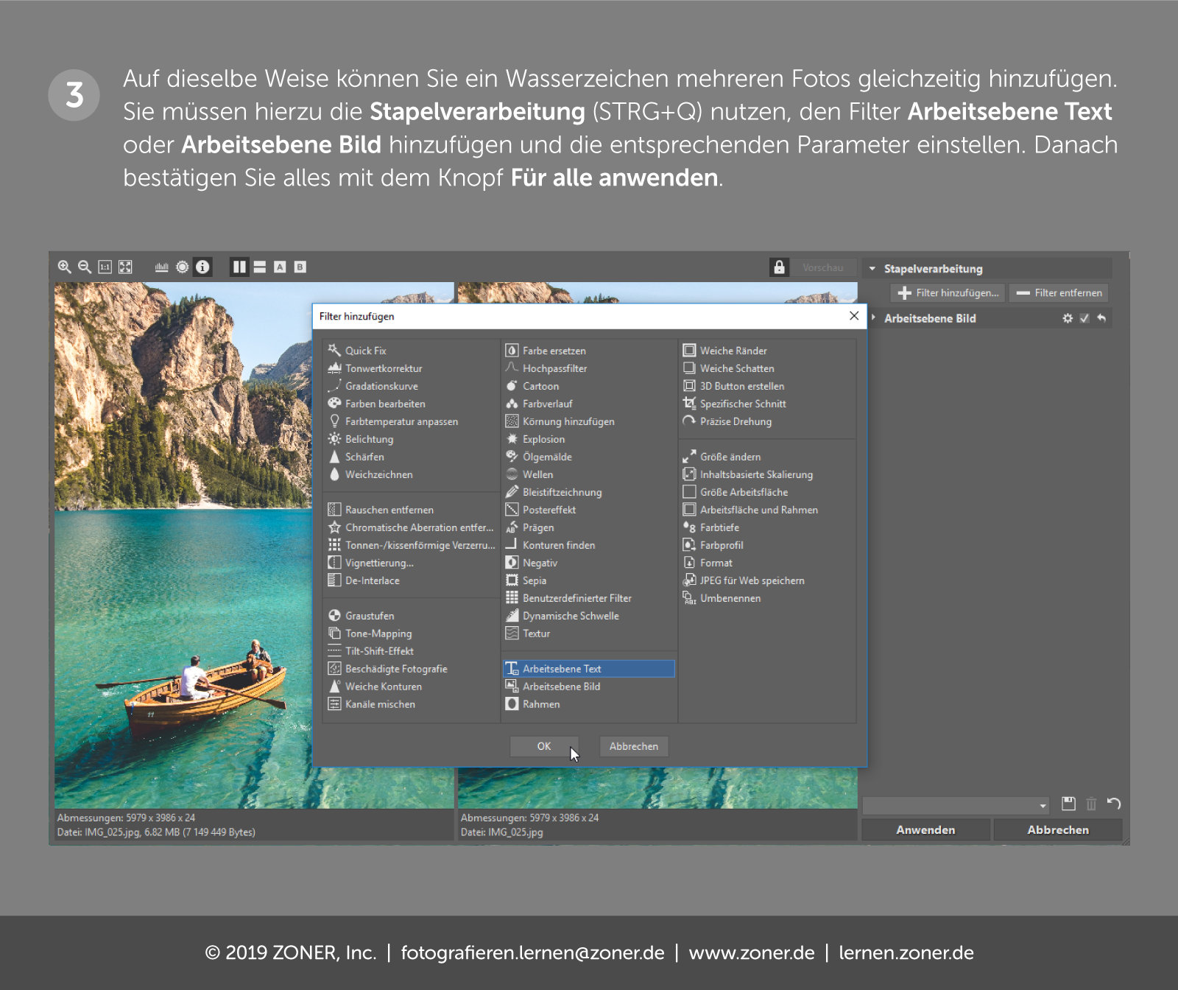Switch to side-by-side vertical split view
1178x990 pixels.
pyautogui.click(x=239, y=267)
